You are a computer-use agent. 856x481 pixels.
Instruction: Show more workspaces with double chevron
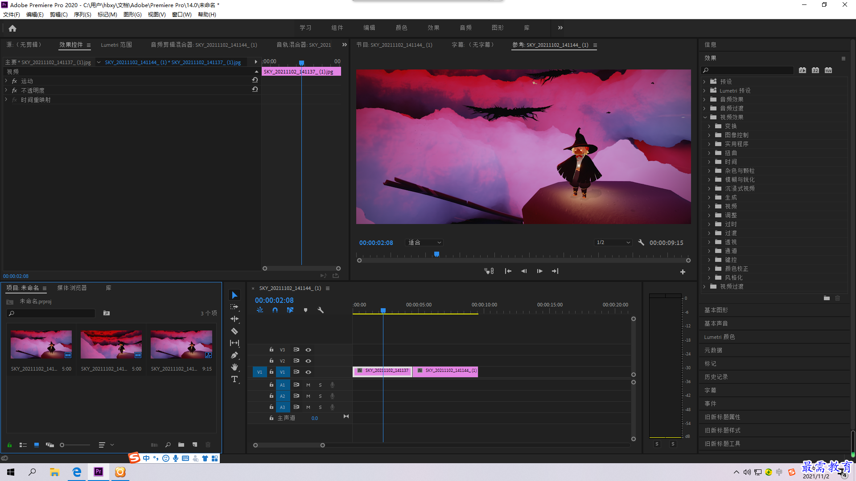click(560, 28)
